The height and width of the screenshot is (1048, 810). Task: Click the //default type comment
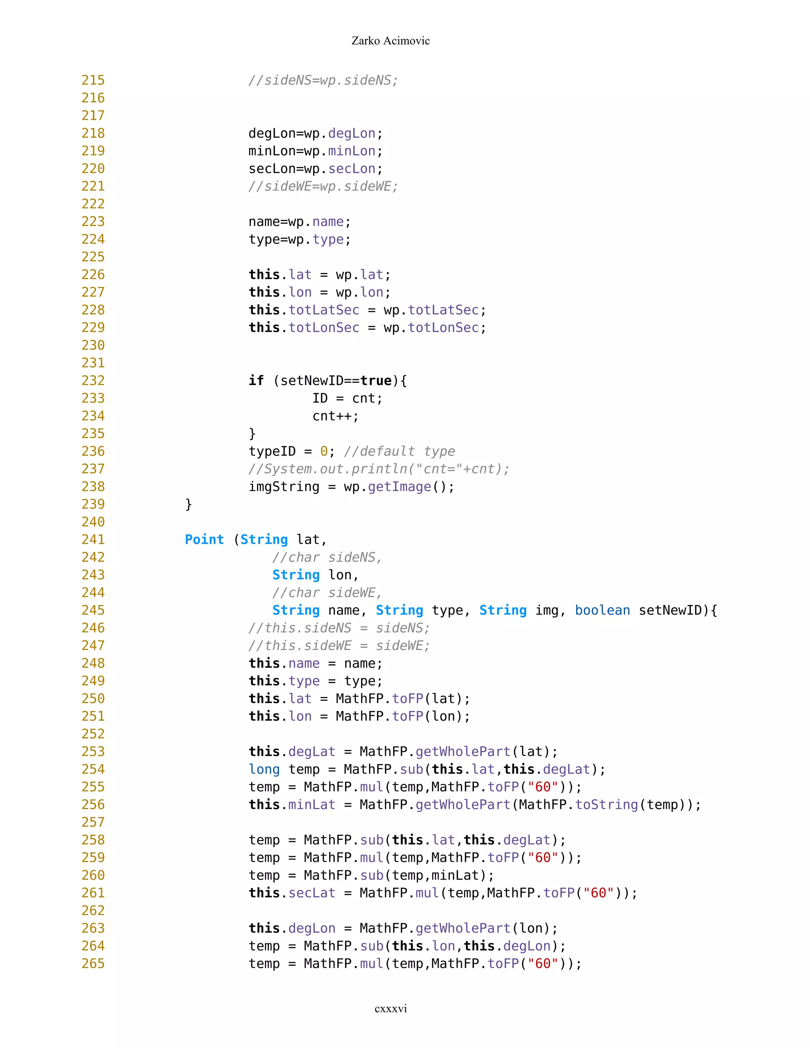click(x=399, y=452)
